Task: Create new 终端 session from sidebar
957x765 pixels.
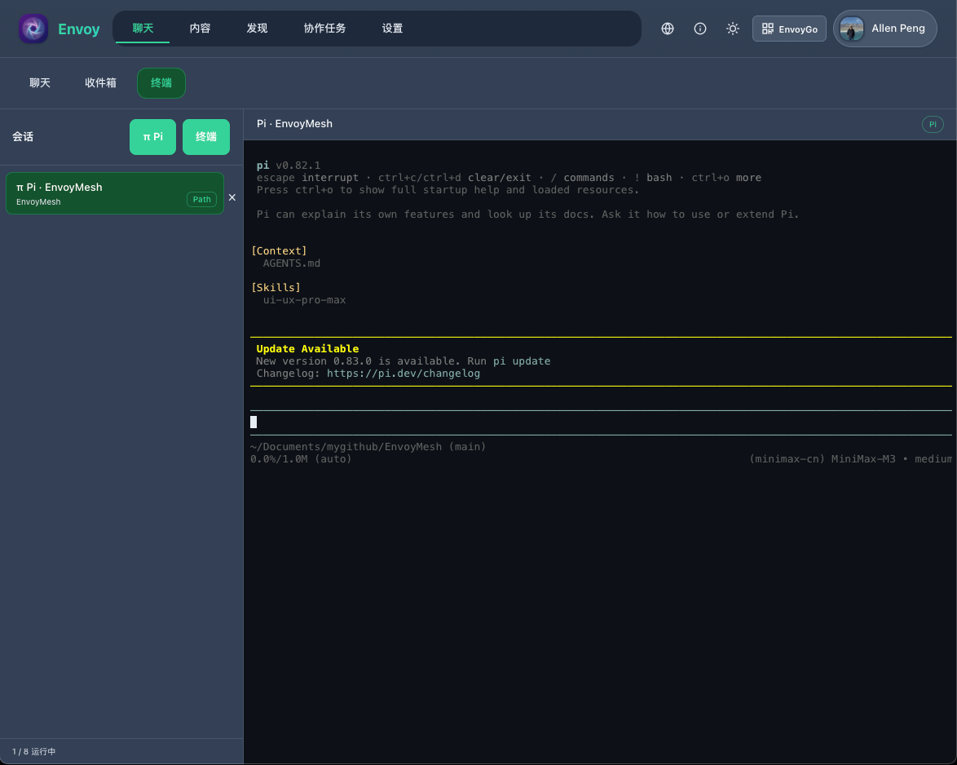Action: (x=206, y=137)
